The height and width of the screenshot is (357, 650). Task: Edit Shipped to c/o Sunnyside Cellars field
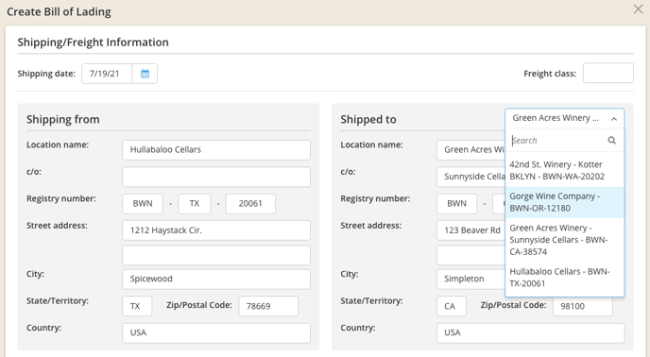click(x=470, y=177)
